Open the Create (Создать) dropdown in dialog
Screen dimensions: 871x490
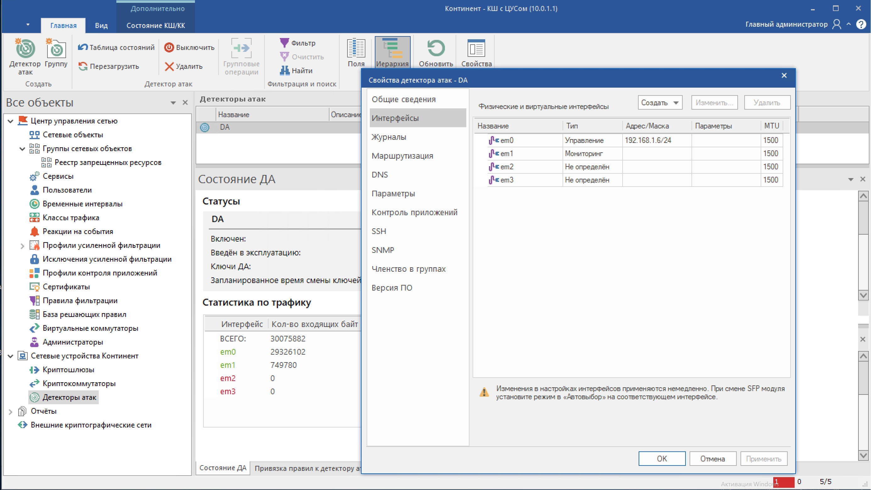click(660, 103)
